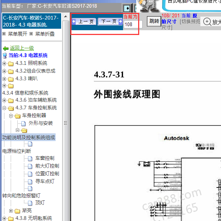221x221 pixels.
Task: Select 4.3.7 车身控制系统 folder
Action: tap(36, 108)
